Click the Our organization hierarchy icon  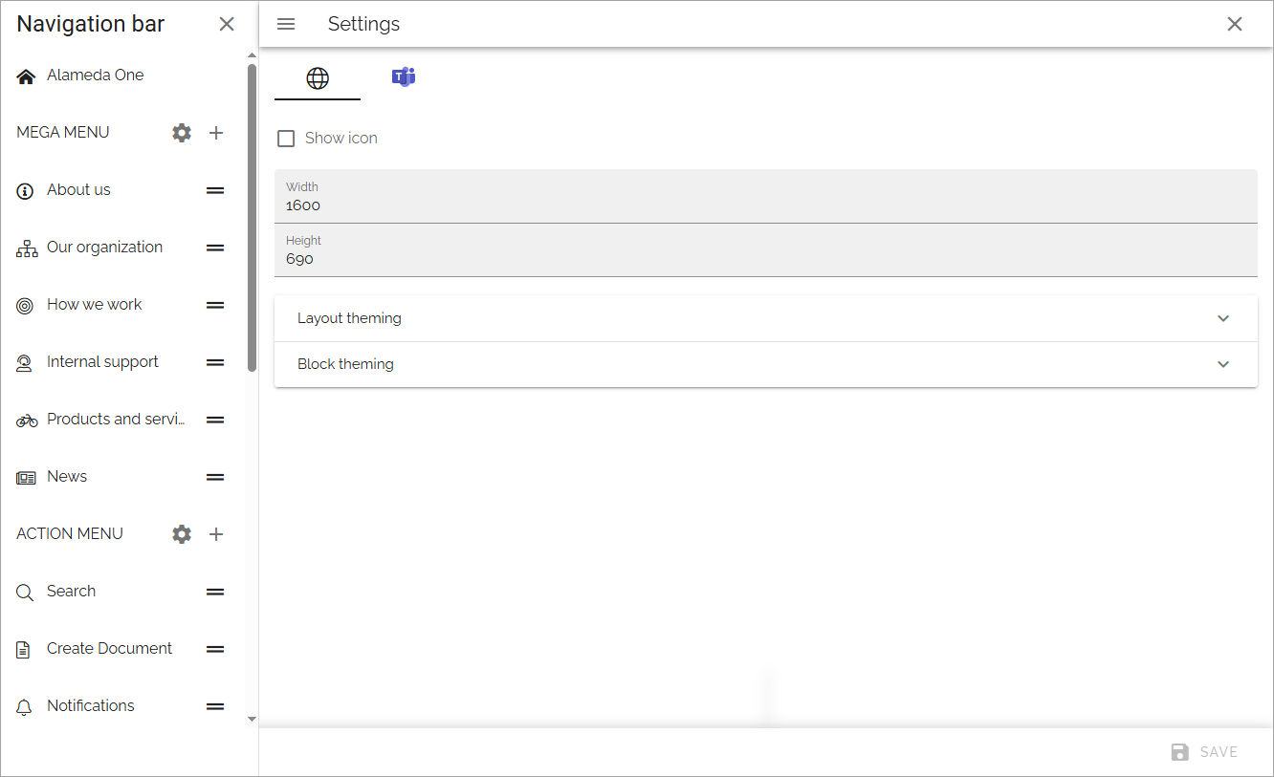(x=27, y=249)
